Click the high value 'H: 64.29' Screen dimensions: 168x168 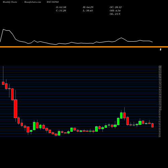click(88, 7)
